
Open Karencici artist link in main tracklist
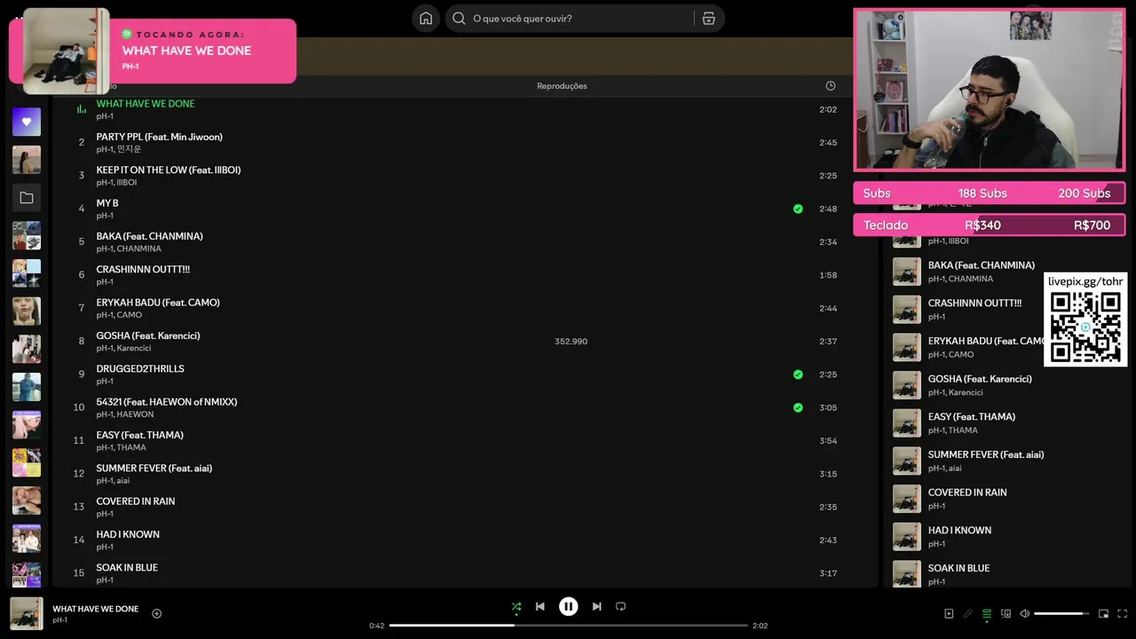pos(134,349)
